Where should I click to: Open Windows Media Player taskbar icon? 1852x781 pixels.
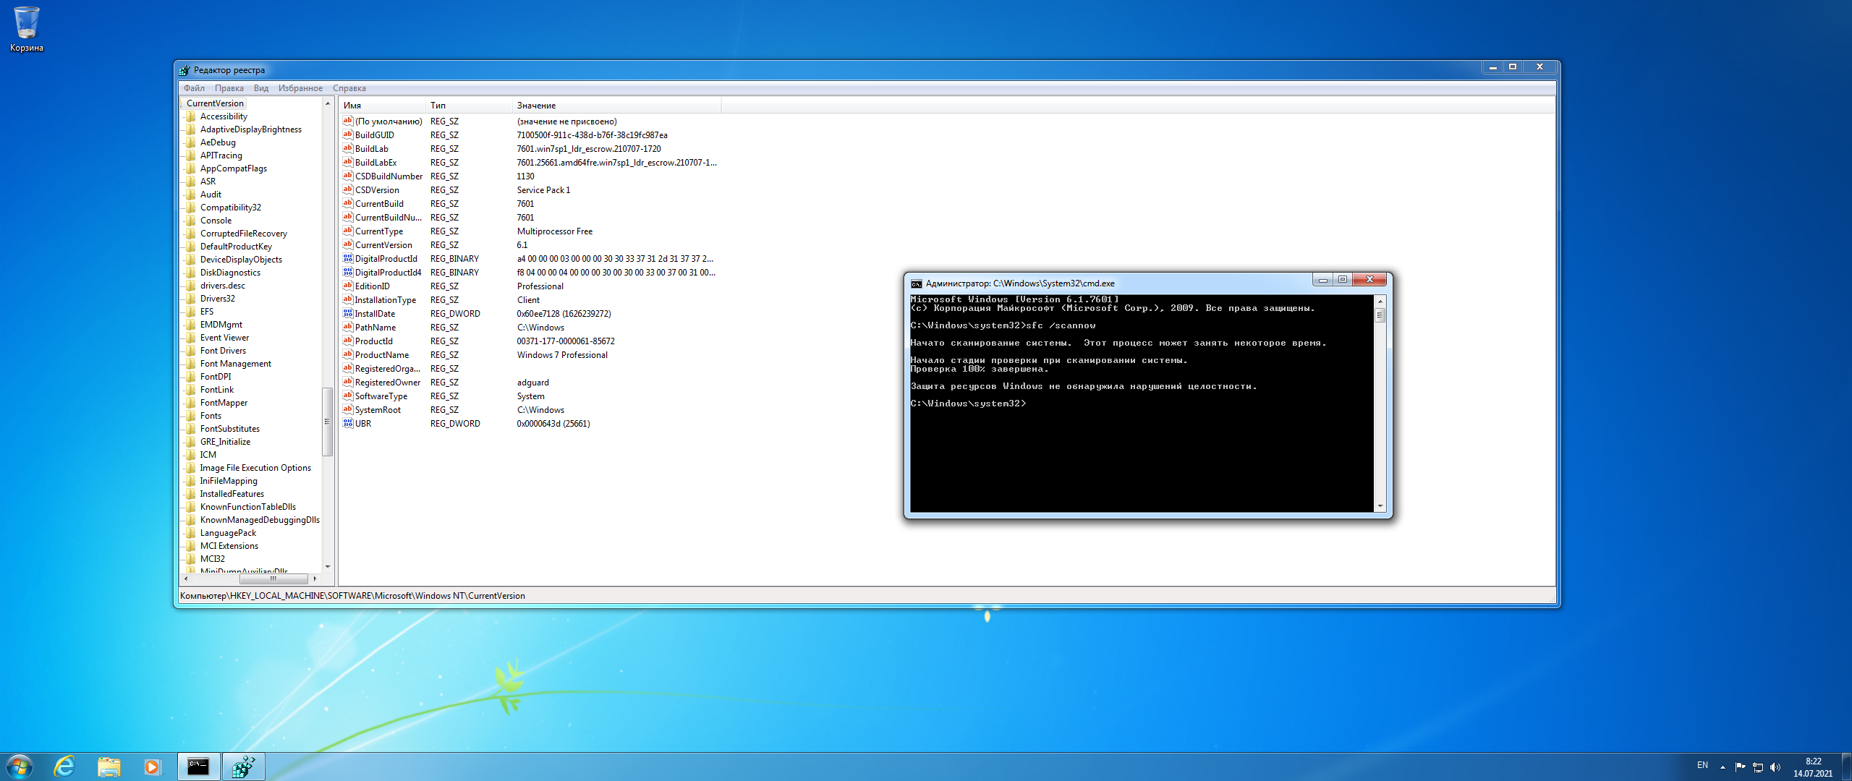click(x=152, y=767)
